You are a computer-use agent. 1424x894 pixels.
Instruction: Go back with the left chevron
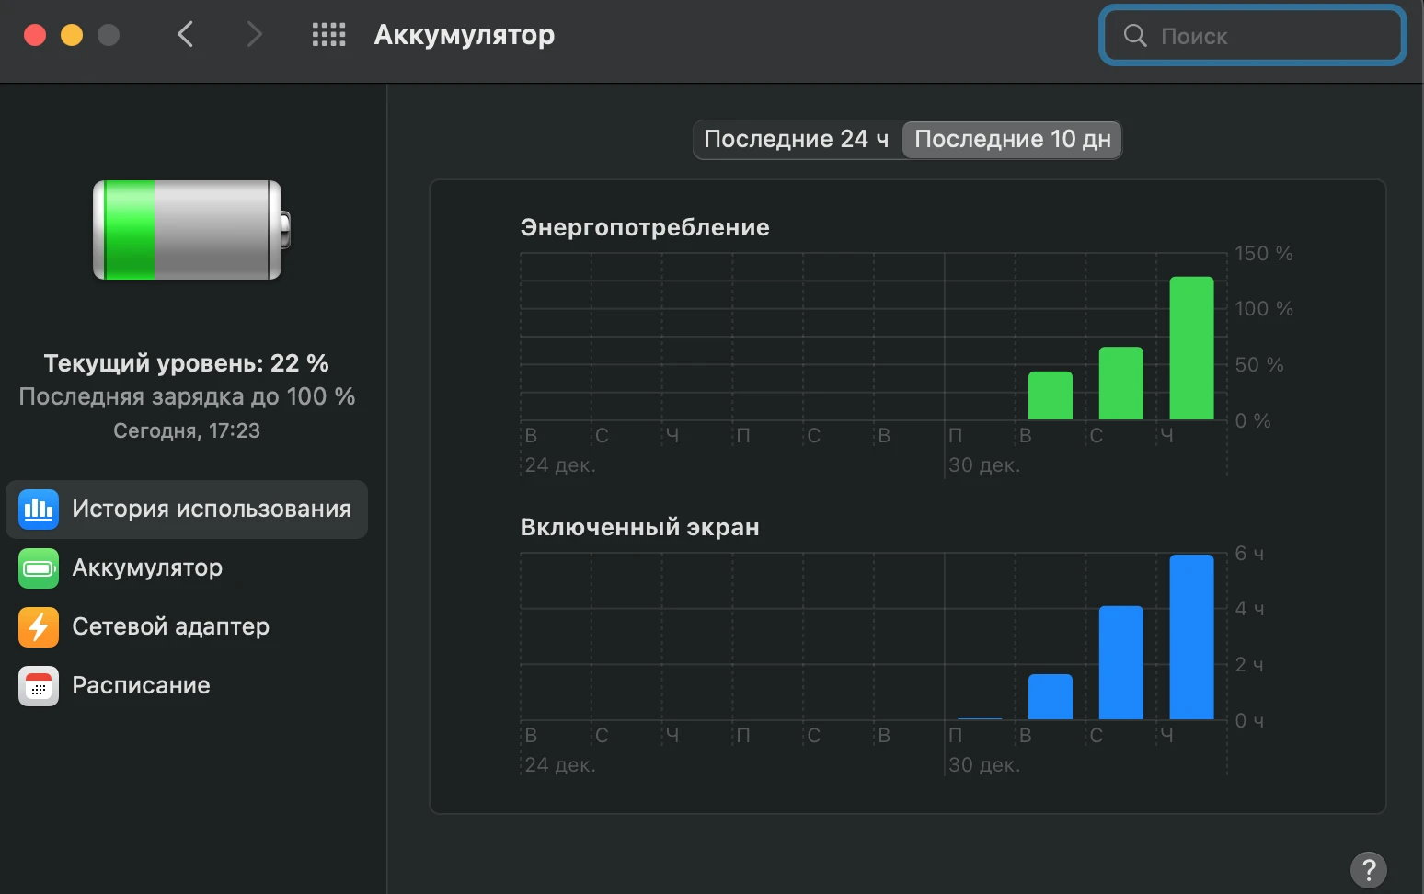click(186, 35)
